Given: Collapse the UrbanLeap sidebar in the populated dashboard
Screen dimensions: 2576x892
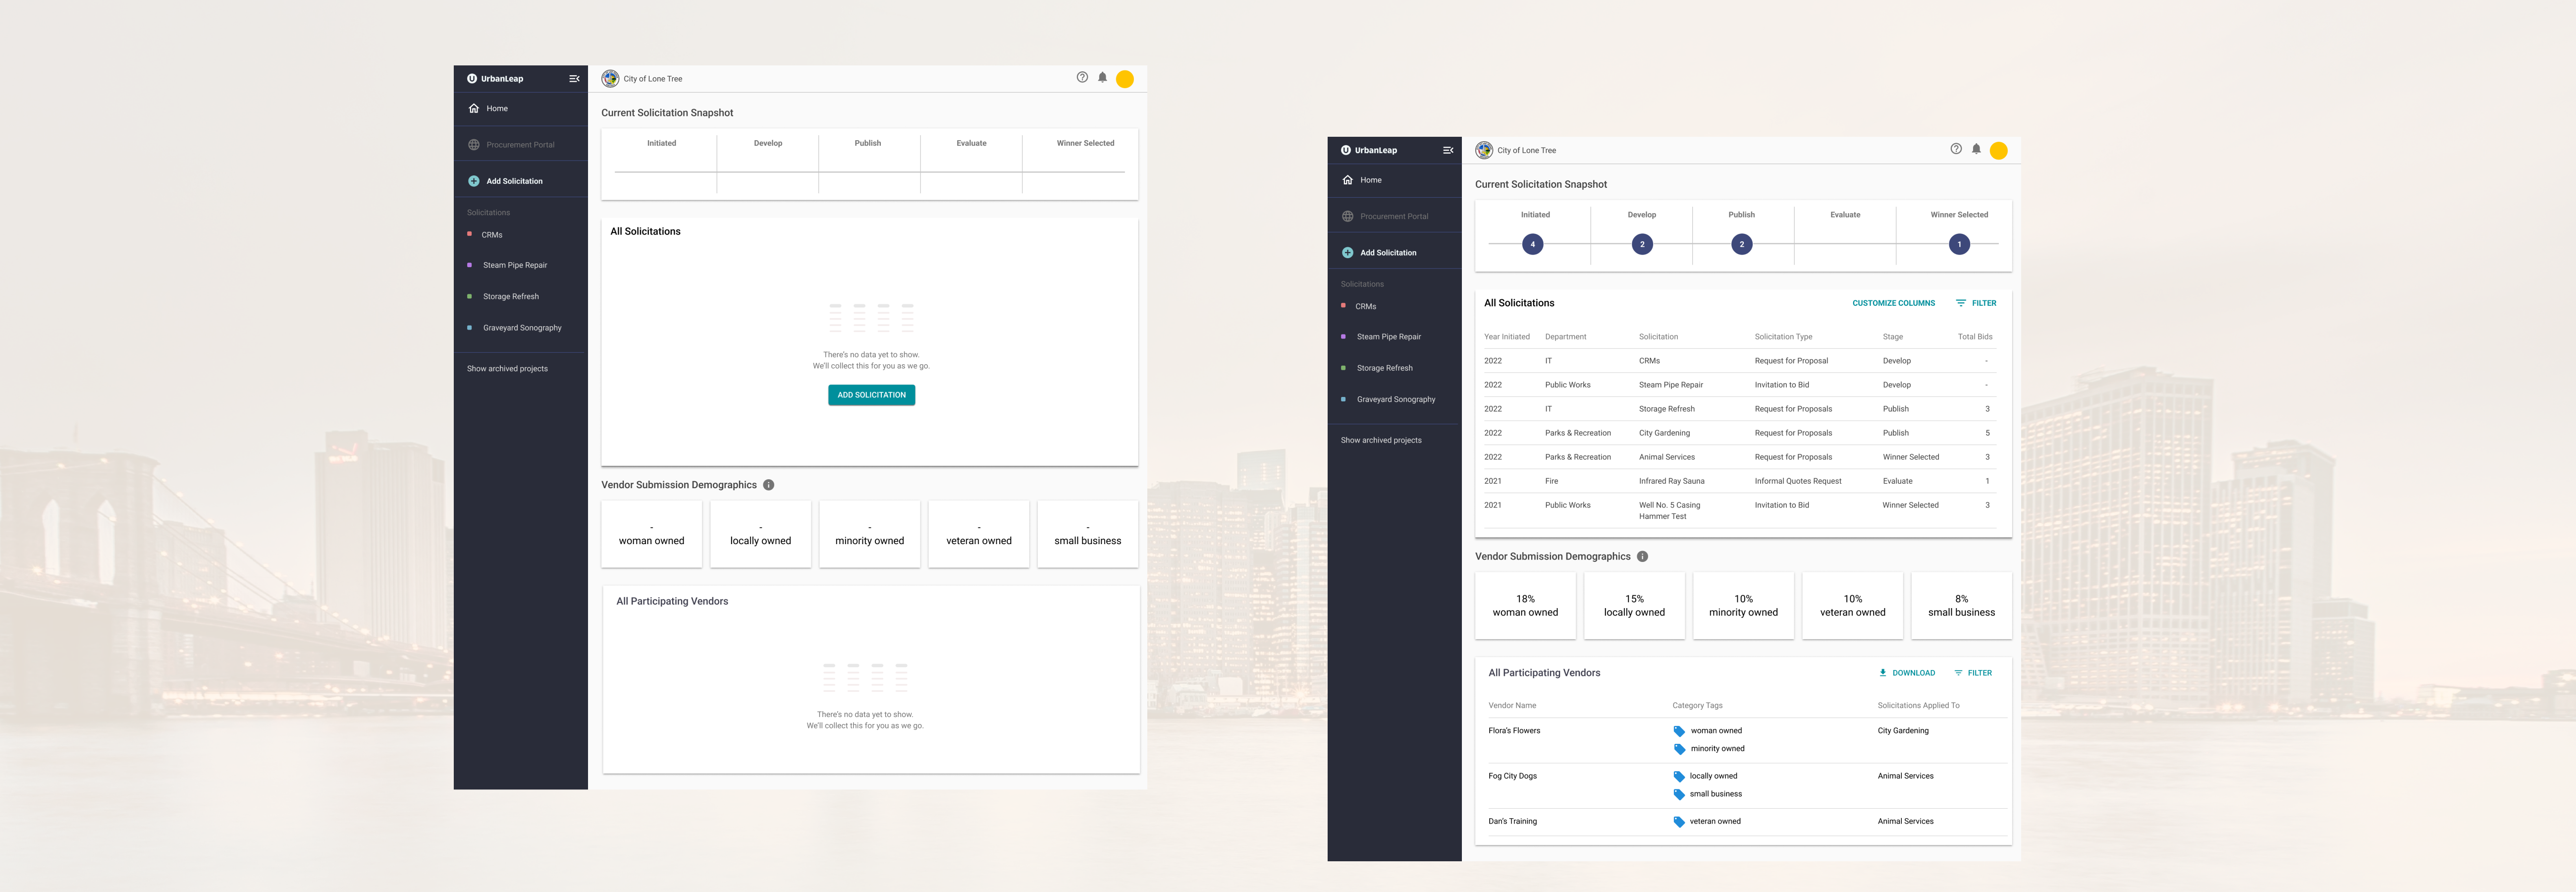Looking at the screenshot, I should point(1448,150).
